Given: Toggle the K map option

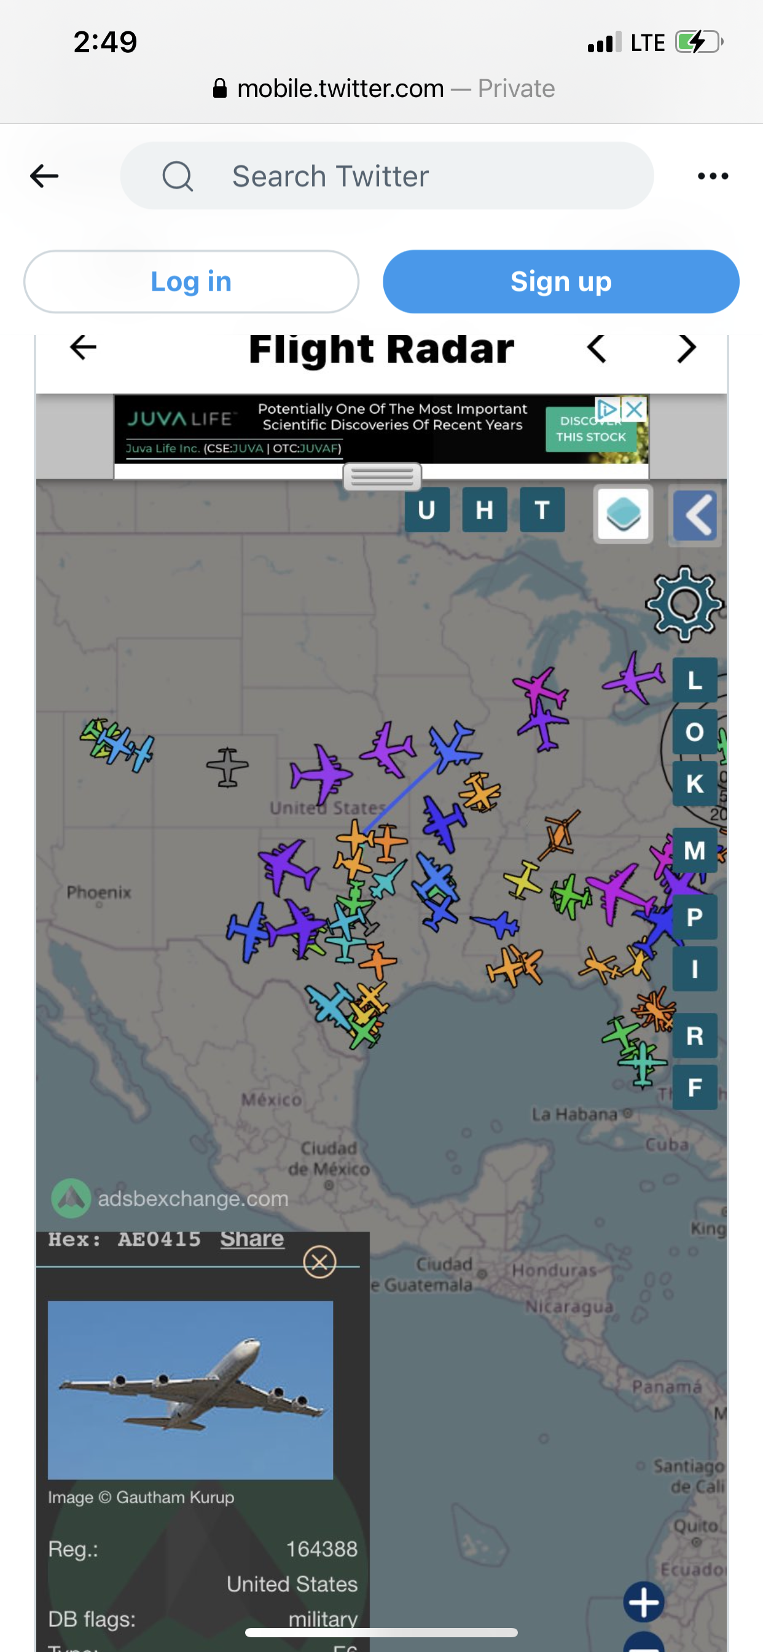Looking at the screenshot, I should [x=695, y=784].
